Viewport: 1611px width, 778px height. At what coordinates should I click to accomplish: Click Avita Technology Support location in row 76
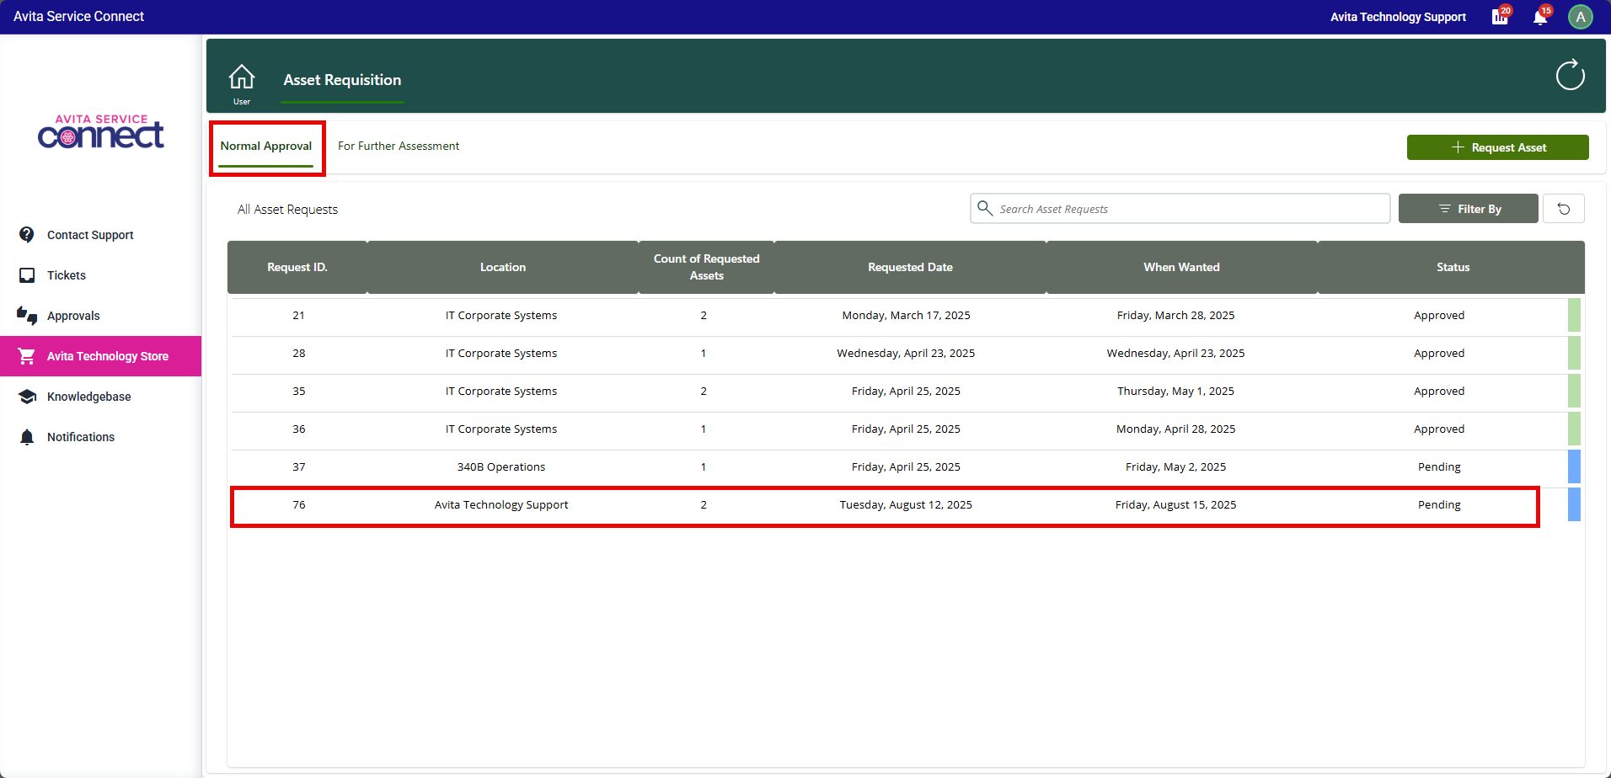pos(501,504)
